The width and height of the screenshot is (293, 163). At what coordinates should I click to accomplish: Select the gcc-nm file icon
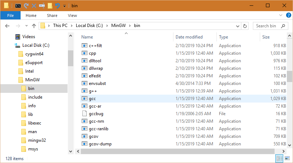pyautogui.click(x=85, y=121)
